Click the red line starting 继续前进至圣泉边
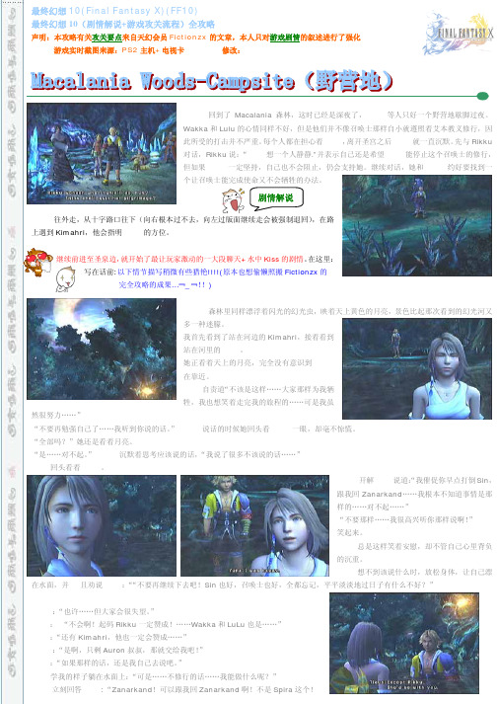Image resolution: width=497 pixels, height=704 pixels. point(180,259)
